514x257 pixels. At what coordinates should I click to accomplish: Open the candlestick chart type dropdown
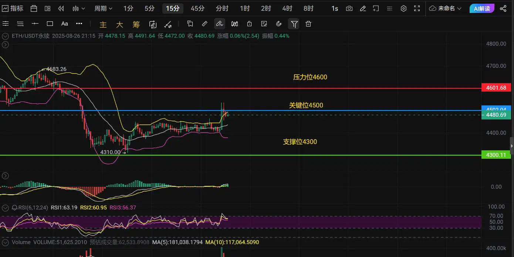pos(79,8)
